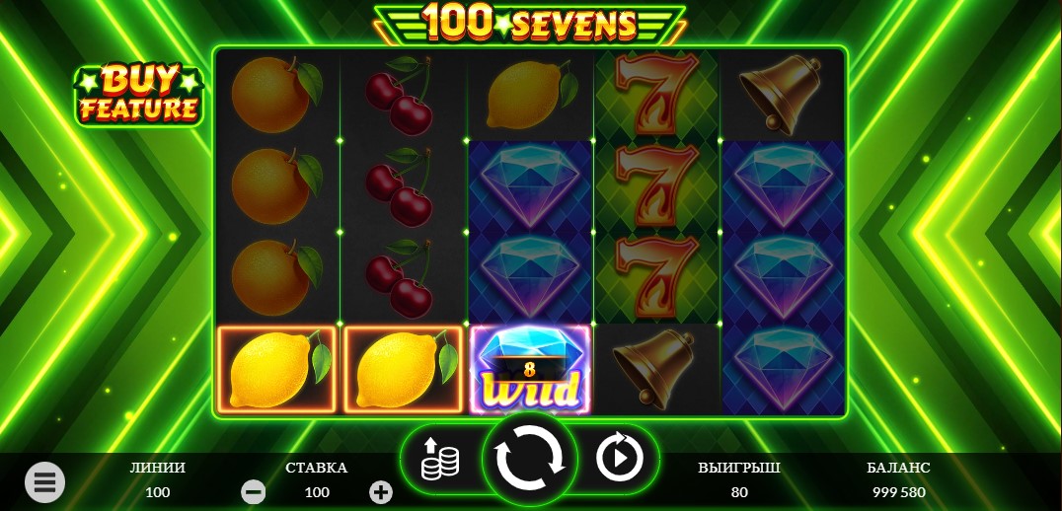The height and width of the screenshot is (511, 1062).
Task: Open the Buy Feature button
Action: click(139, 96)
